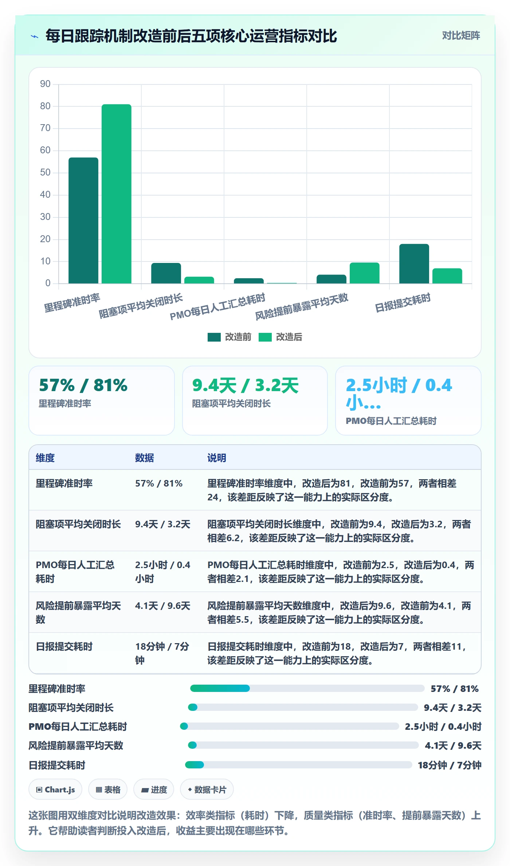Click the 进度 tag chip
The image size is (510, 866).
pyautogui.click(x=154, y=790)
